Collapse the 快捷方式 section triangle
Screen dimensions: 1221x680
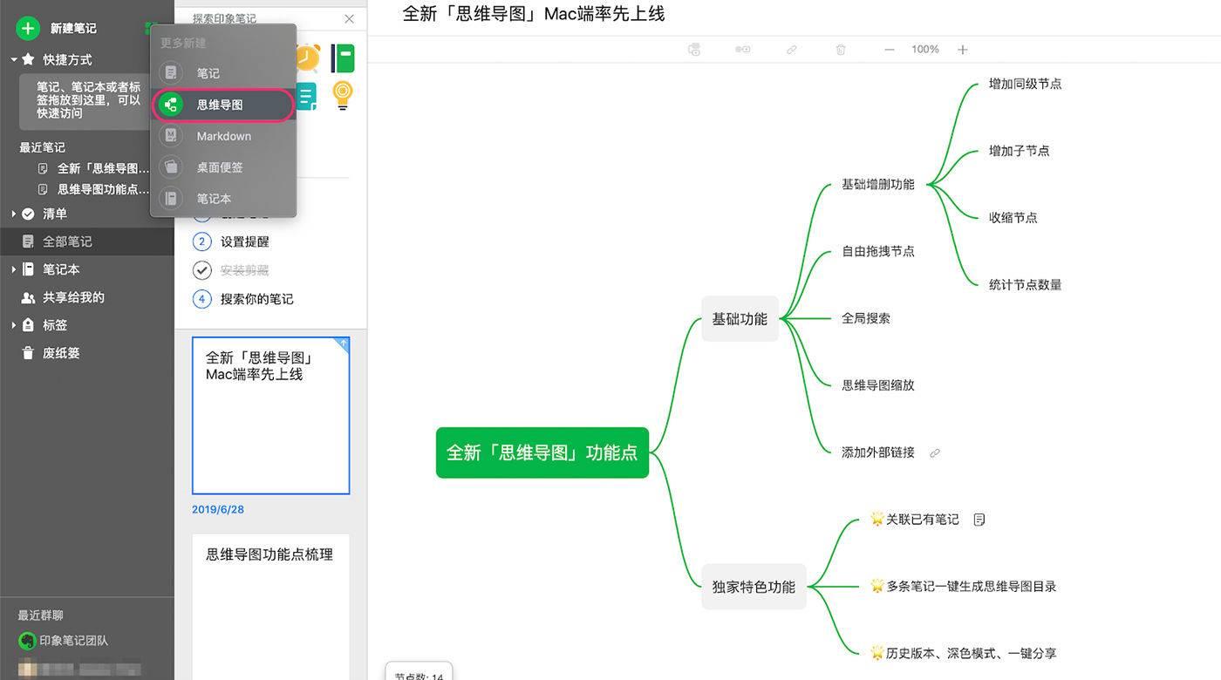click(13, 59)
